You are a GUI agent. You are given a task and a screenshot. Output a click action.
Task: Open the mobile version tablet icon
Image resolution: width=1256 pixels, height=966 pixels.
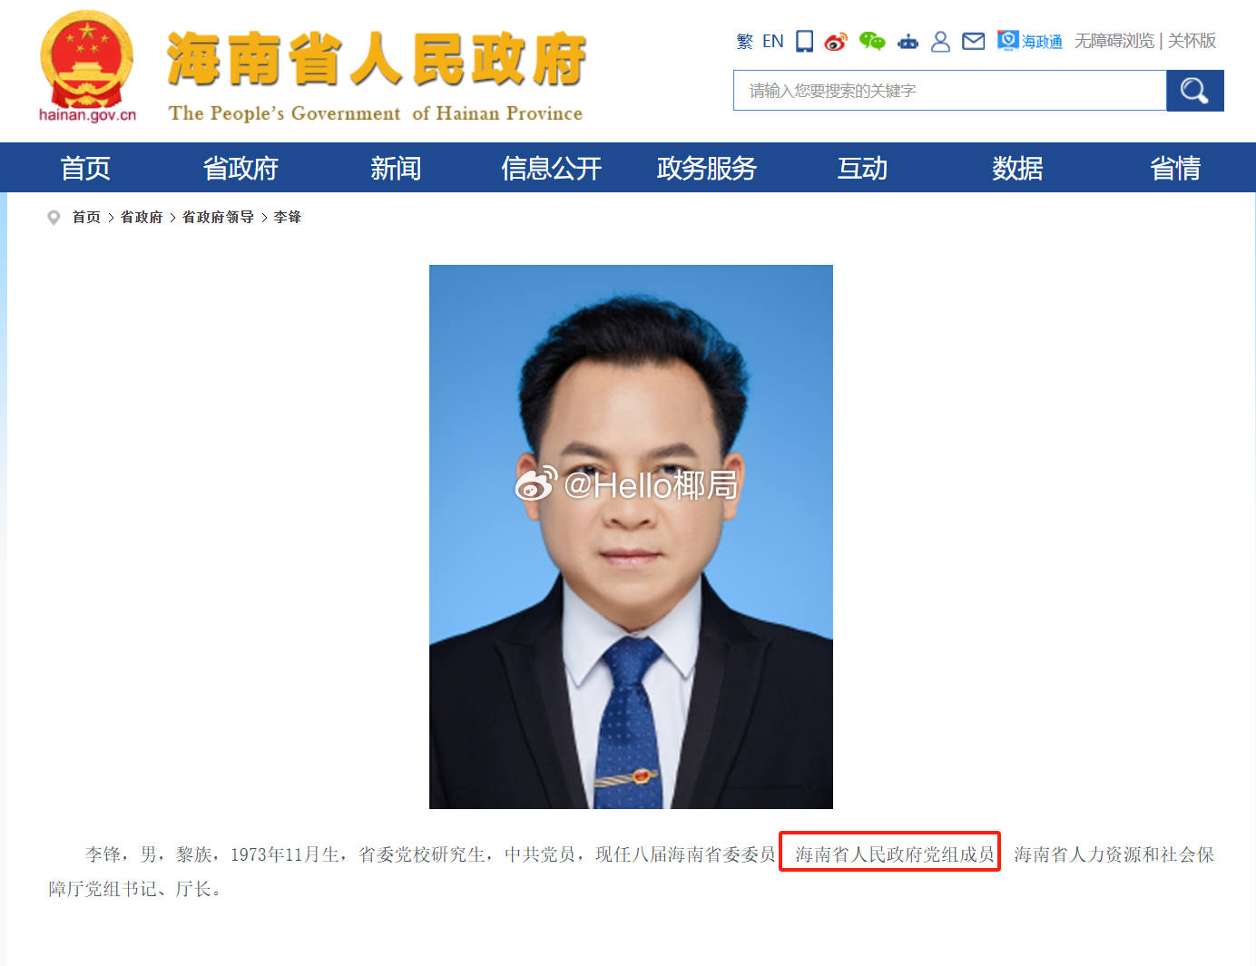coord(804,41)
